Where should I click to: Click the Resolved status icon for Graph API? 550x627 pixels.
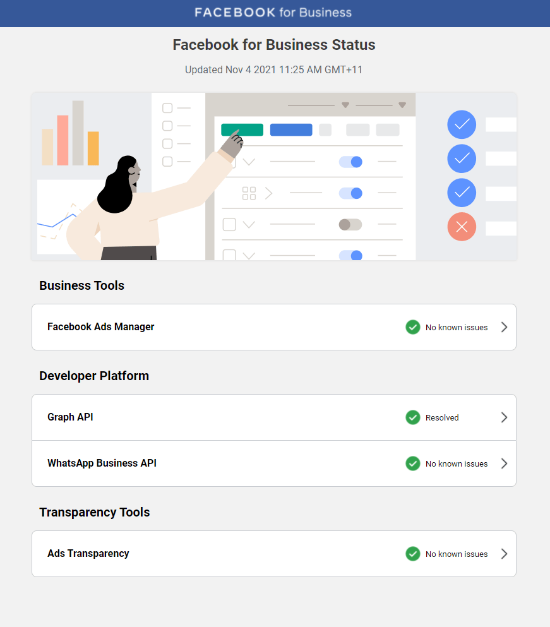pyautogui.click(x=412, y=417)
